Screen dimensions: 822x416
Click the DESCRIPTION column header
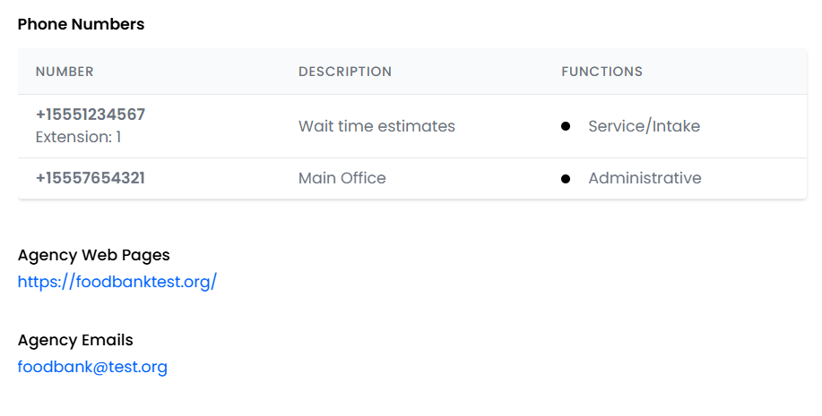pyautogui.click(x=345, y=72)
